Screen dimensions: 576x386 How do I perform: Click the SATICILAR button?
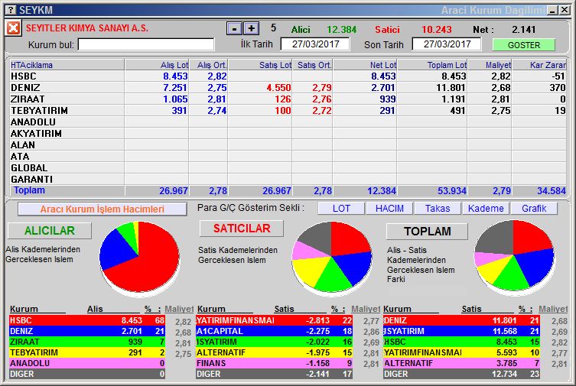pos(242,229)
